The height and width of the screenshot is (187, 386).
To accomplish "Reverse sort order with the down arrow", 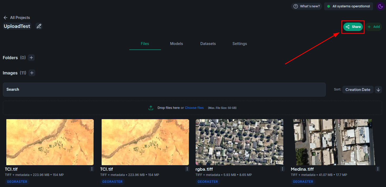I will (378, 90).
